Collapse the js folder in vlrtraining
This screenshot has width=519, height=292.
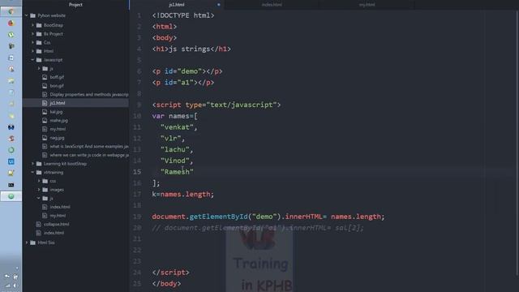39,198
